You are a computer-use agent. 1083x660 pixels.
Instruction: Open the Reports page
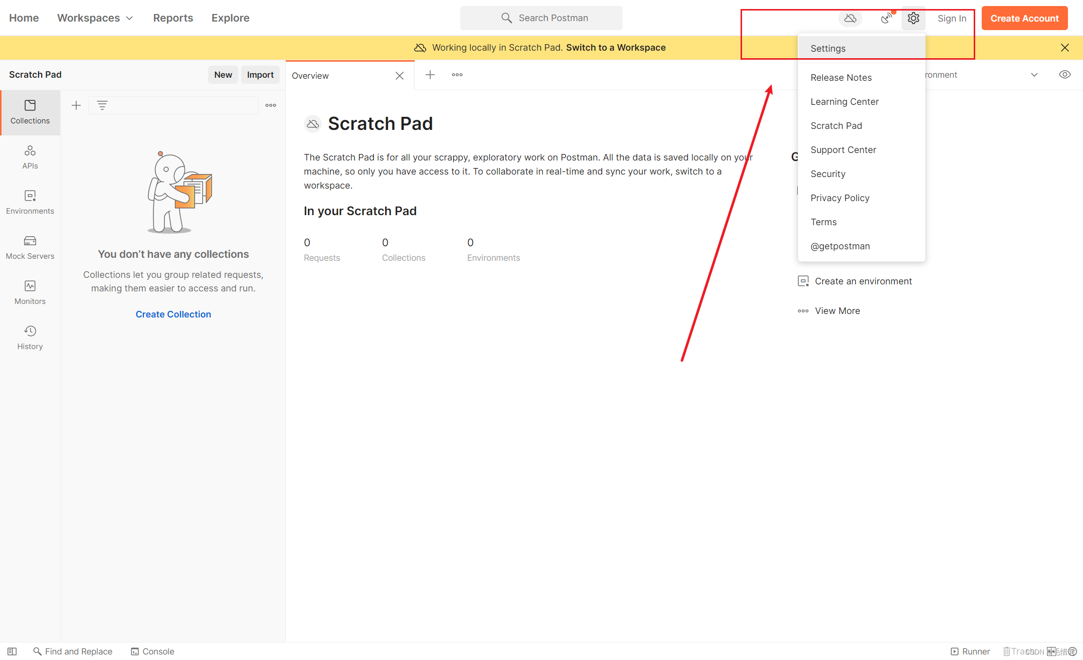tap(173, 18)
